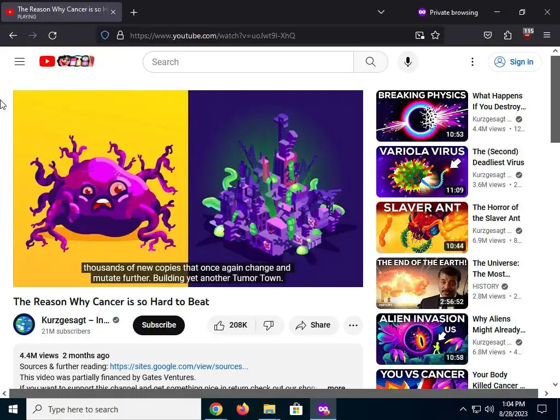Screen dimensions: 560x420
Task: View site security lock info
Action: coord(120,36)
